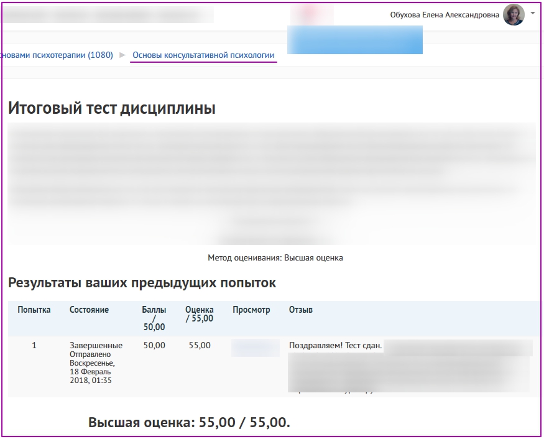Click the breadcrumb arrow separator
The image size is (544, 439).
pyautogui.click(x=122, y=55)
